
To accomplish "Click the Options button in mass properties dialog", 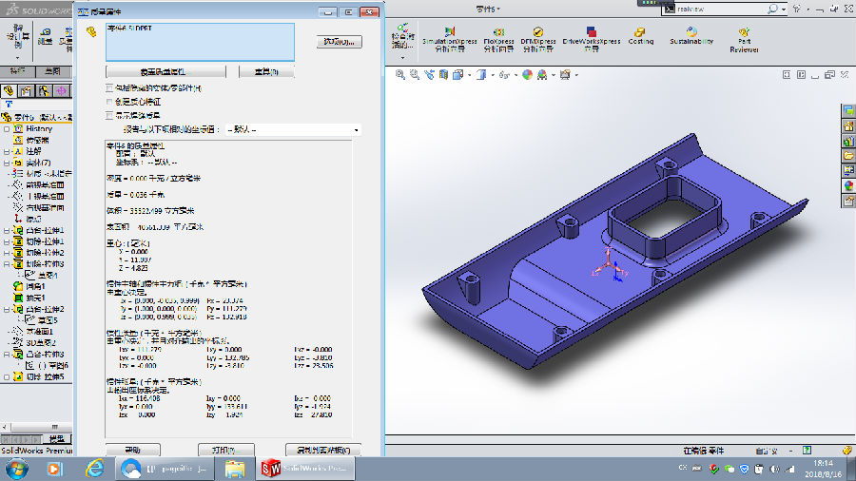I will coord(339,42).
